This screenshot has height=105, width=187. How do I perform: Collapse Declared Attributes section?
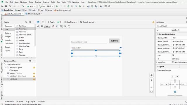[x=157, y=34]
